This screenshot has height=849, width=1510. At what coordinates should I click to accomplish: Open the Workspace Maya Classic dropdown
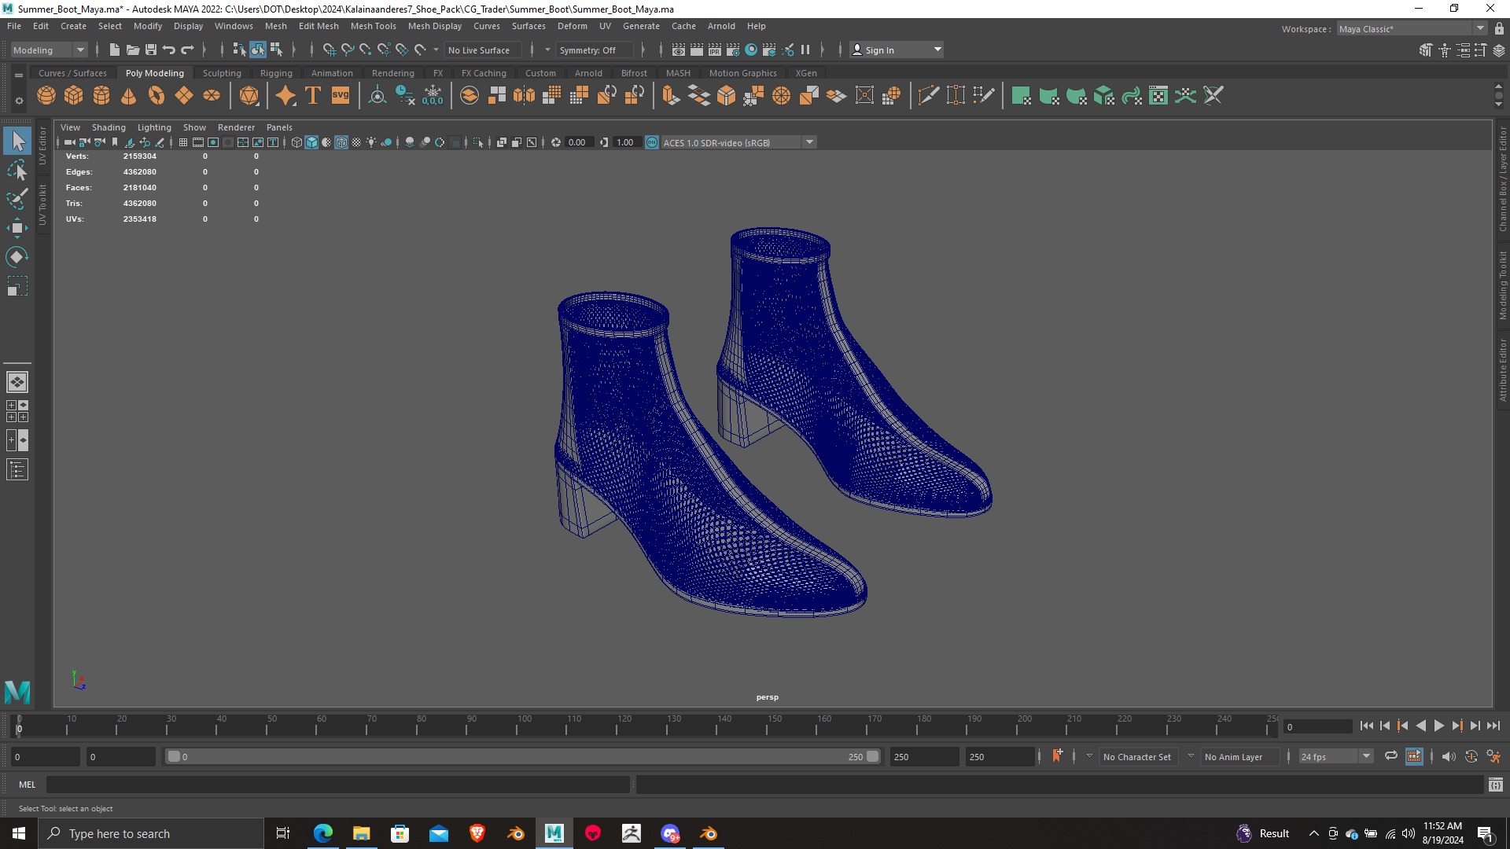tap(1412, 28)
